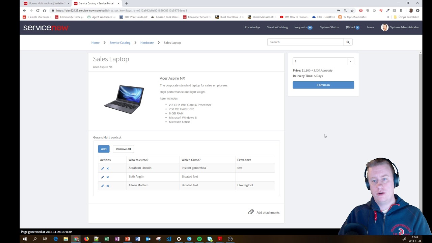Viewport: 432px width, 243px height.
Task: Open the Requests menu item
Action: [303, 27]
